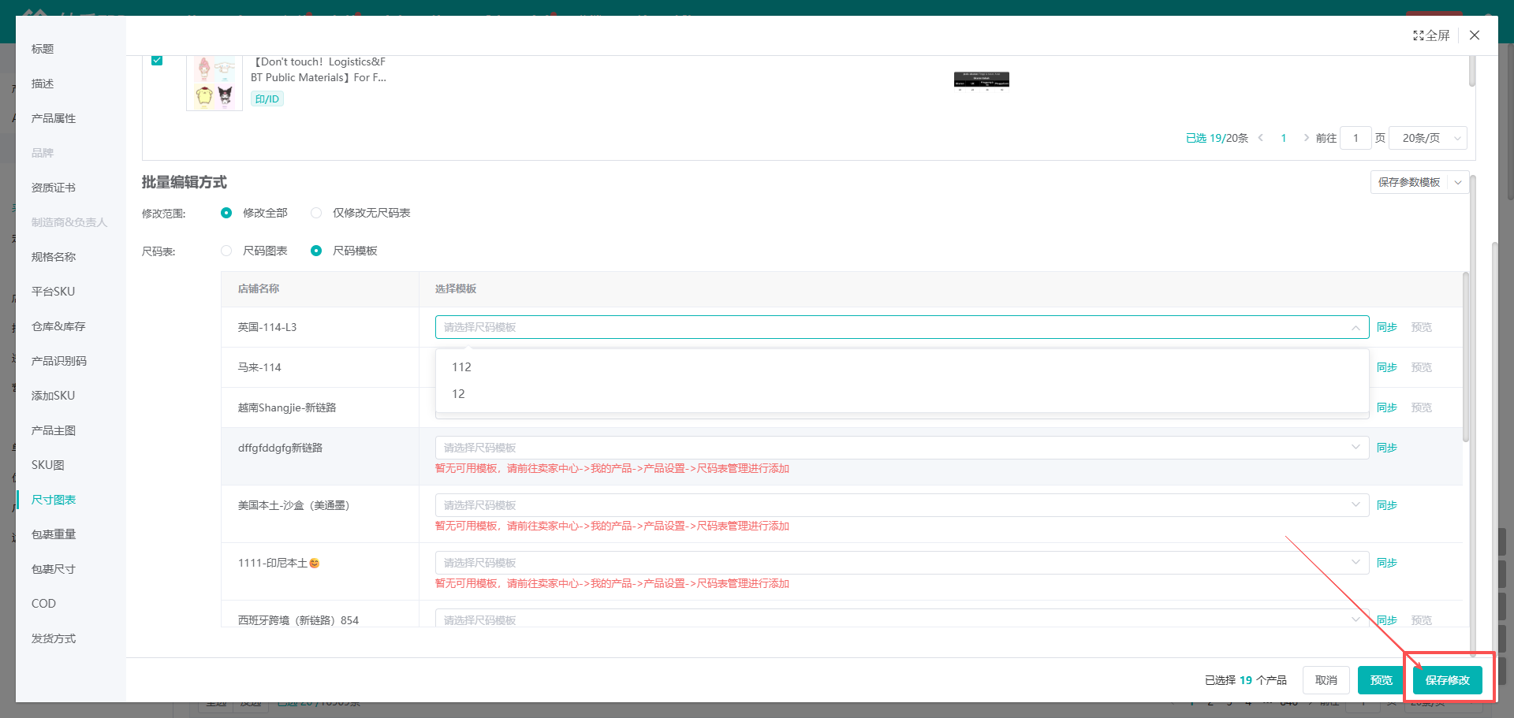The width and height of the screenshot is (1514, 718).
Task: Click the 印/ID tag on product
Action: click(267, 99)
